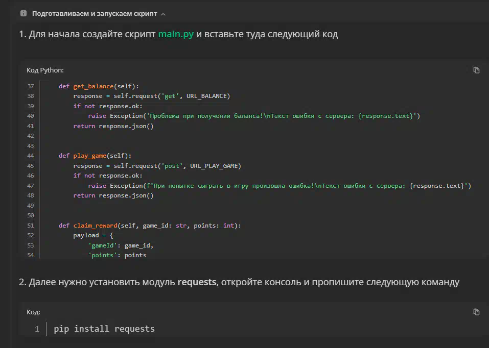Click 'payload = {' on line 52
This screenshot has height=348, width=489.
click(x=93, y=235)
